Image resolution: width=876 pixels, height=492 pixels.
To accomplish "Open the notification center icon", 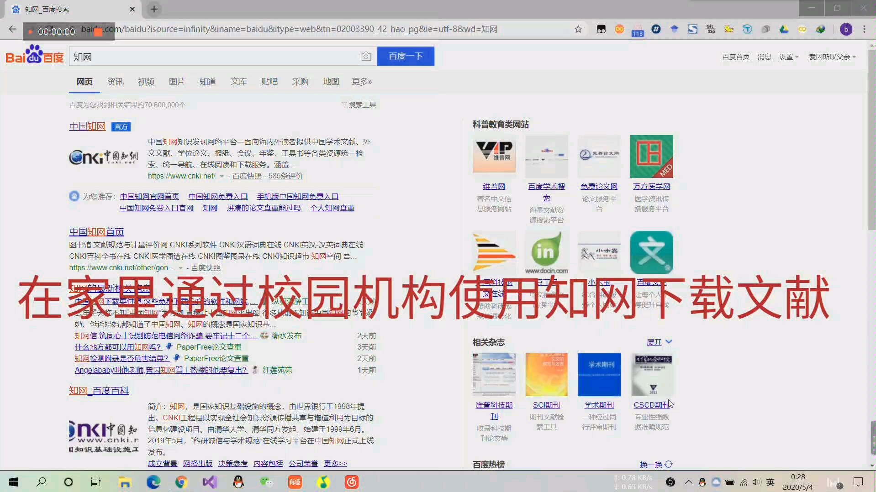I will (x=858, y=482).
